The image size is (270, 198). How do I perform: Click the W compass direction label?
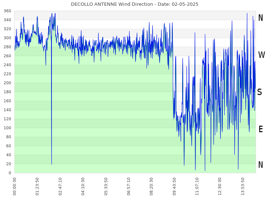261,55
